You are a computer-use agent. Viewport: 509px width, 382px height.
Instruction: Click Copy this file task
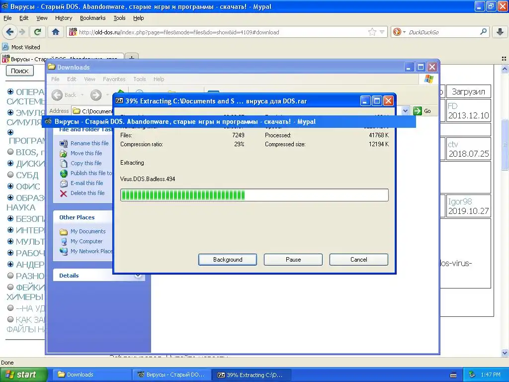[x=85, y=163]
